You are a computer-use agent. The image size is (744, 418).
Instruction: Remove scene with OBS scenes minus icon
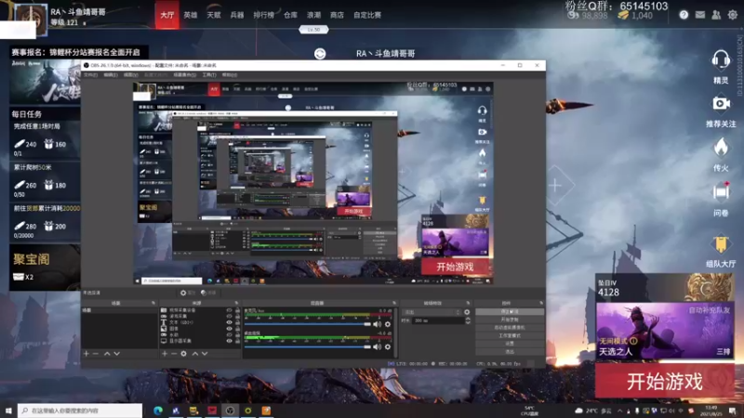pyautogui.click(x=96, y=354)
